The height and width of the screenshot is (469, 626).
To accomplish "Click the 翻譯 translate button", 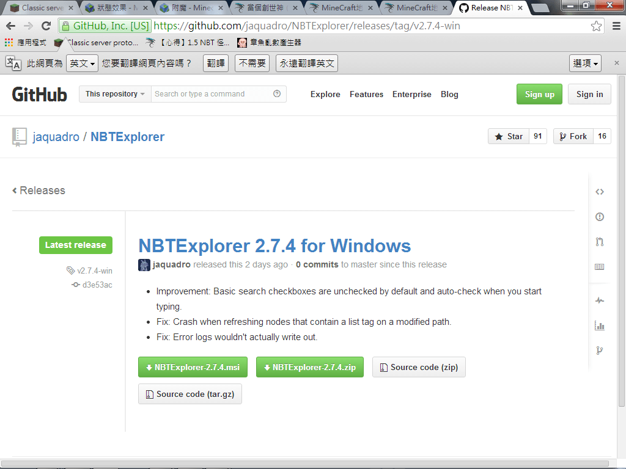I will 216,64.
